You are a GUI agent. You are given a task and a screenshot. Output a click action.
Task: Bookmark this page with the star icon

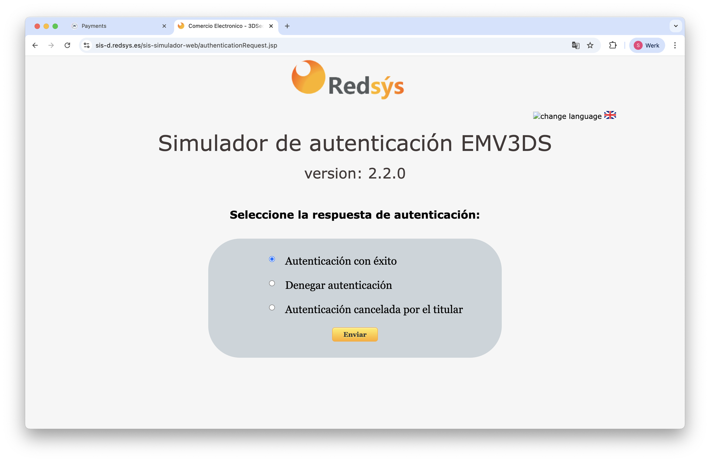click(x=590, y=45)
